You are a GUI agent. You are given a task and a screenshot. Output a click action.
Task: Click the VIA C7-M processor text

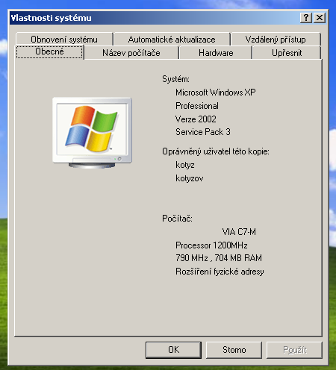coord(239,232)
